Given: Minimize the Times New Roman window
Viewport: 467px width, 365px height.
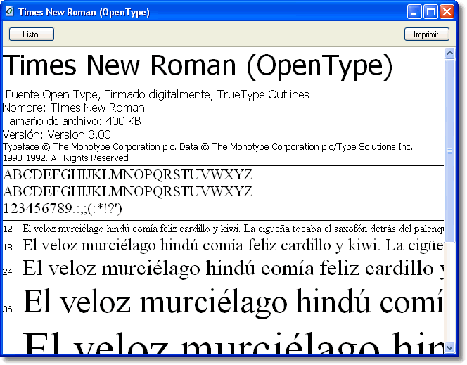Looking at the screenshot, I should tap(414, 12).
